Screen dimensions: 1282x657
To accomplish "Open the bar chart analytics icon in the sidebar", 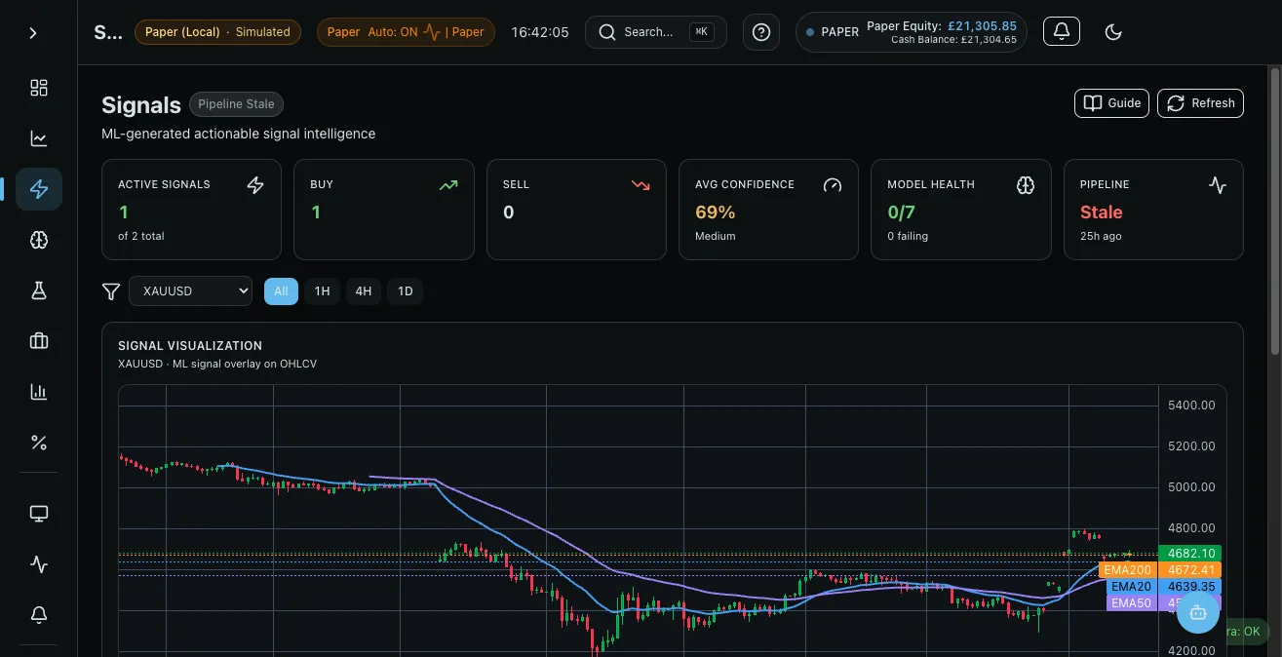I will pos(39,392).
